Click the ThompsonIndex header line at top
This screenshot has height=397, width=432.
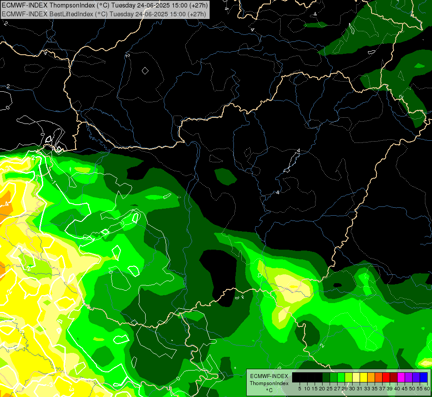(x=105, y=5)
